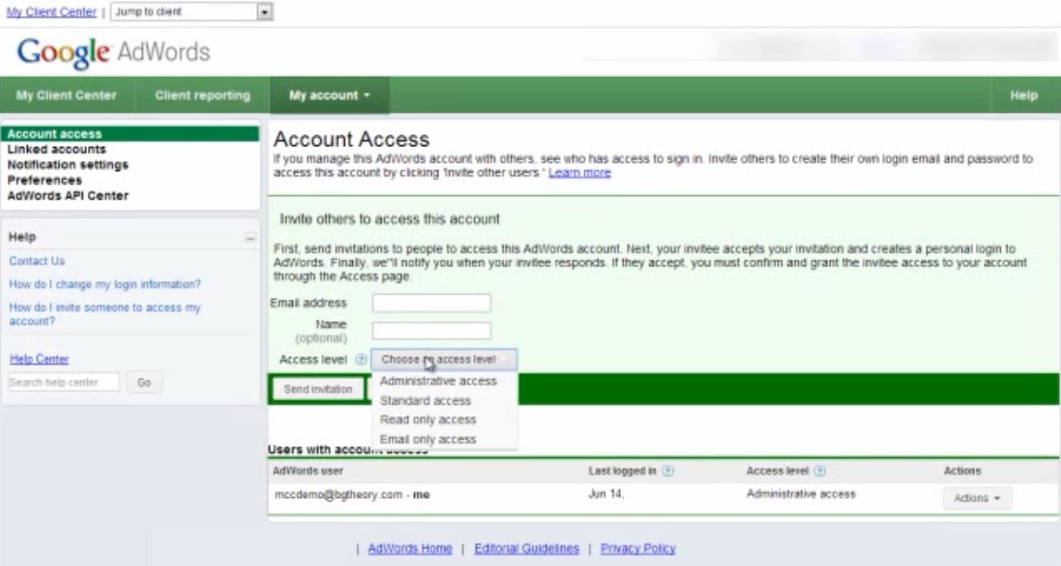The image size is (1061, 566).
Task: Select Read only access option
Action: [428, 420]
